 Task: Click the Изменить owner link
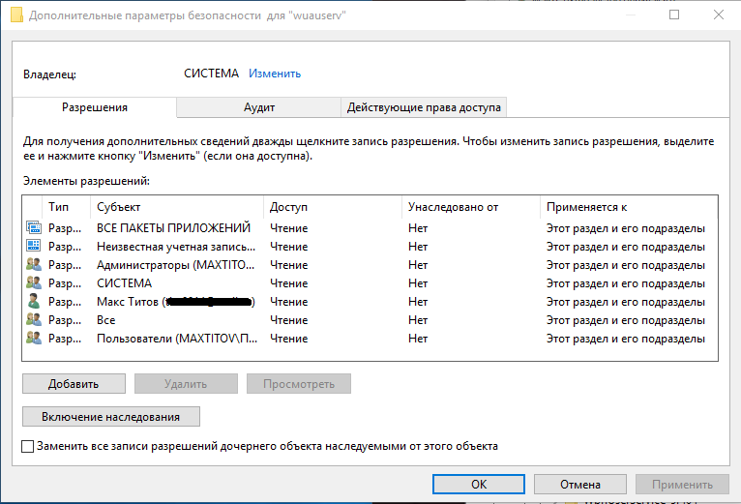275,74
